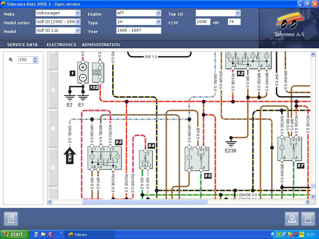Switch to the ELECTRONICS menu

[x=61, y=45]
